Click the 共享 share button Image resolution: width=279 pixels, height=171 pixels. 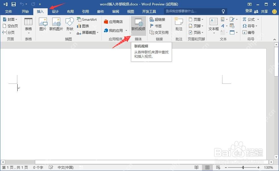(261, 12)
